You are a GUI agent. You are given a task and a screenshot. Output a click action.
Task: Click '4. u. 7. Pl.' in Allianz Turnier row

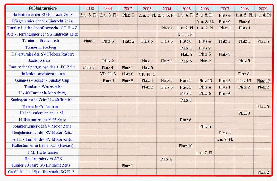click(224, 140)
